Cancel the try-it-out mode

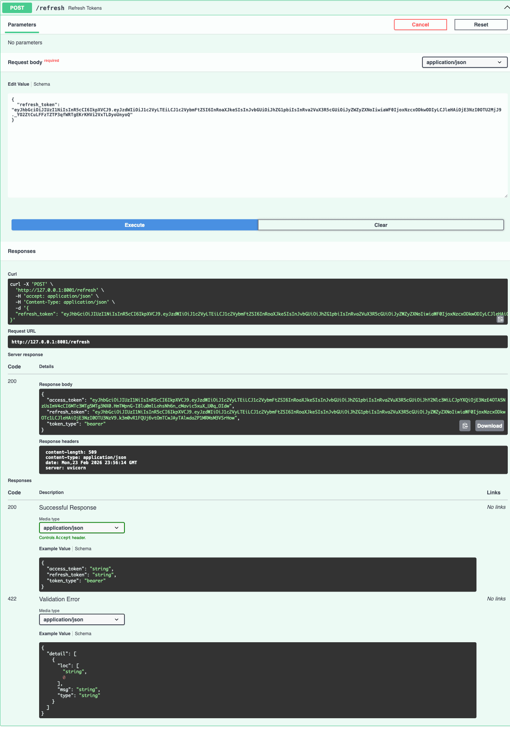tap(420, 25)
